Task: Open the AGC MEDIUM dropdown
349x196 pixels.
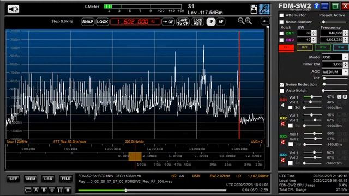Action: click(x=345, y=72)
